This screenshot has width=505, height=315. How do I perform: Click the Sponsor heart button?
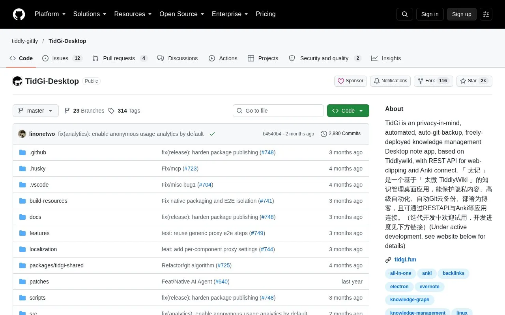(x=350, y=81)
